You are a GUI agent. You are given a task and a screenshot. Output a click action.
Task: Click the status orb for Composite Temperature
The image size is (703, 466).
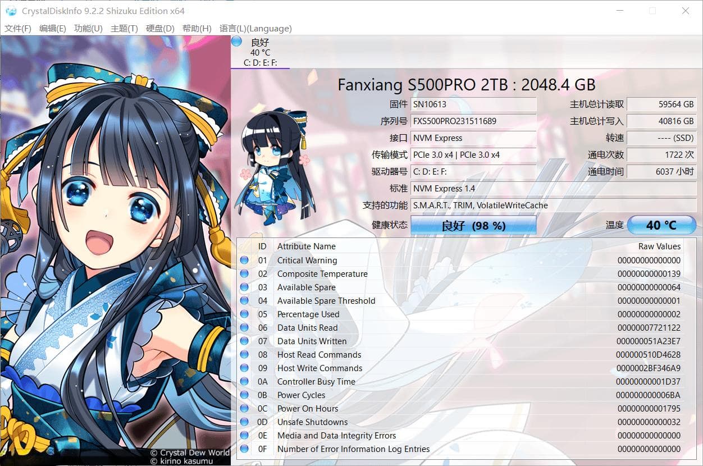[x=244, y=273]
